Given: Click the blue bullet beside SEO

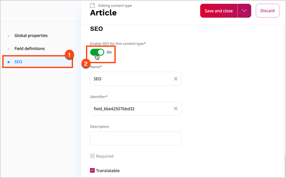Looking at the screenshot, I should pos(9,62).
